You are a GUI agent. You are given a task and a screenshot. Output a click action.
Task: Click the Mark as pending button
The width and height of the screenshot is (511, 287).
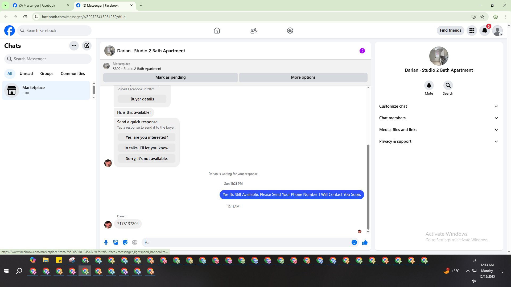(x=170, y=77)
